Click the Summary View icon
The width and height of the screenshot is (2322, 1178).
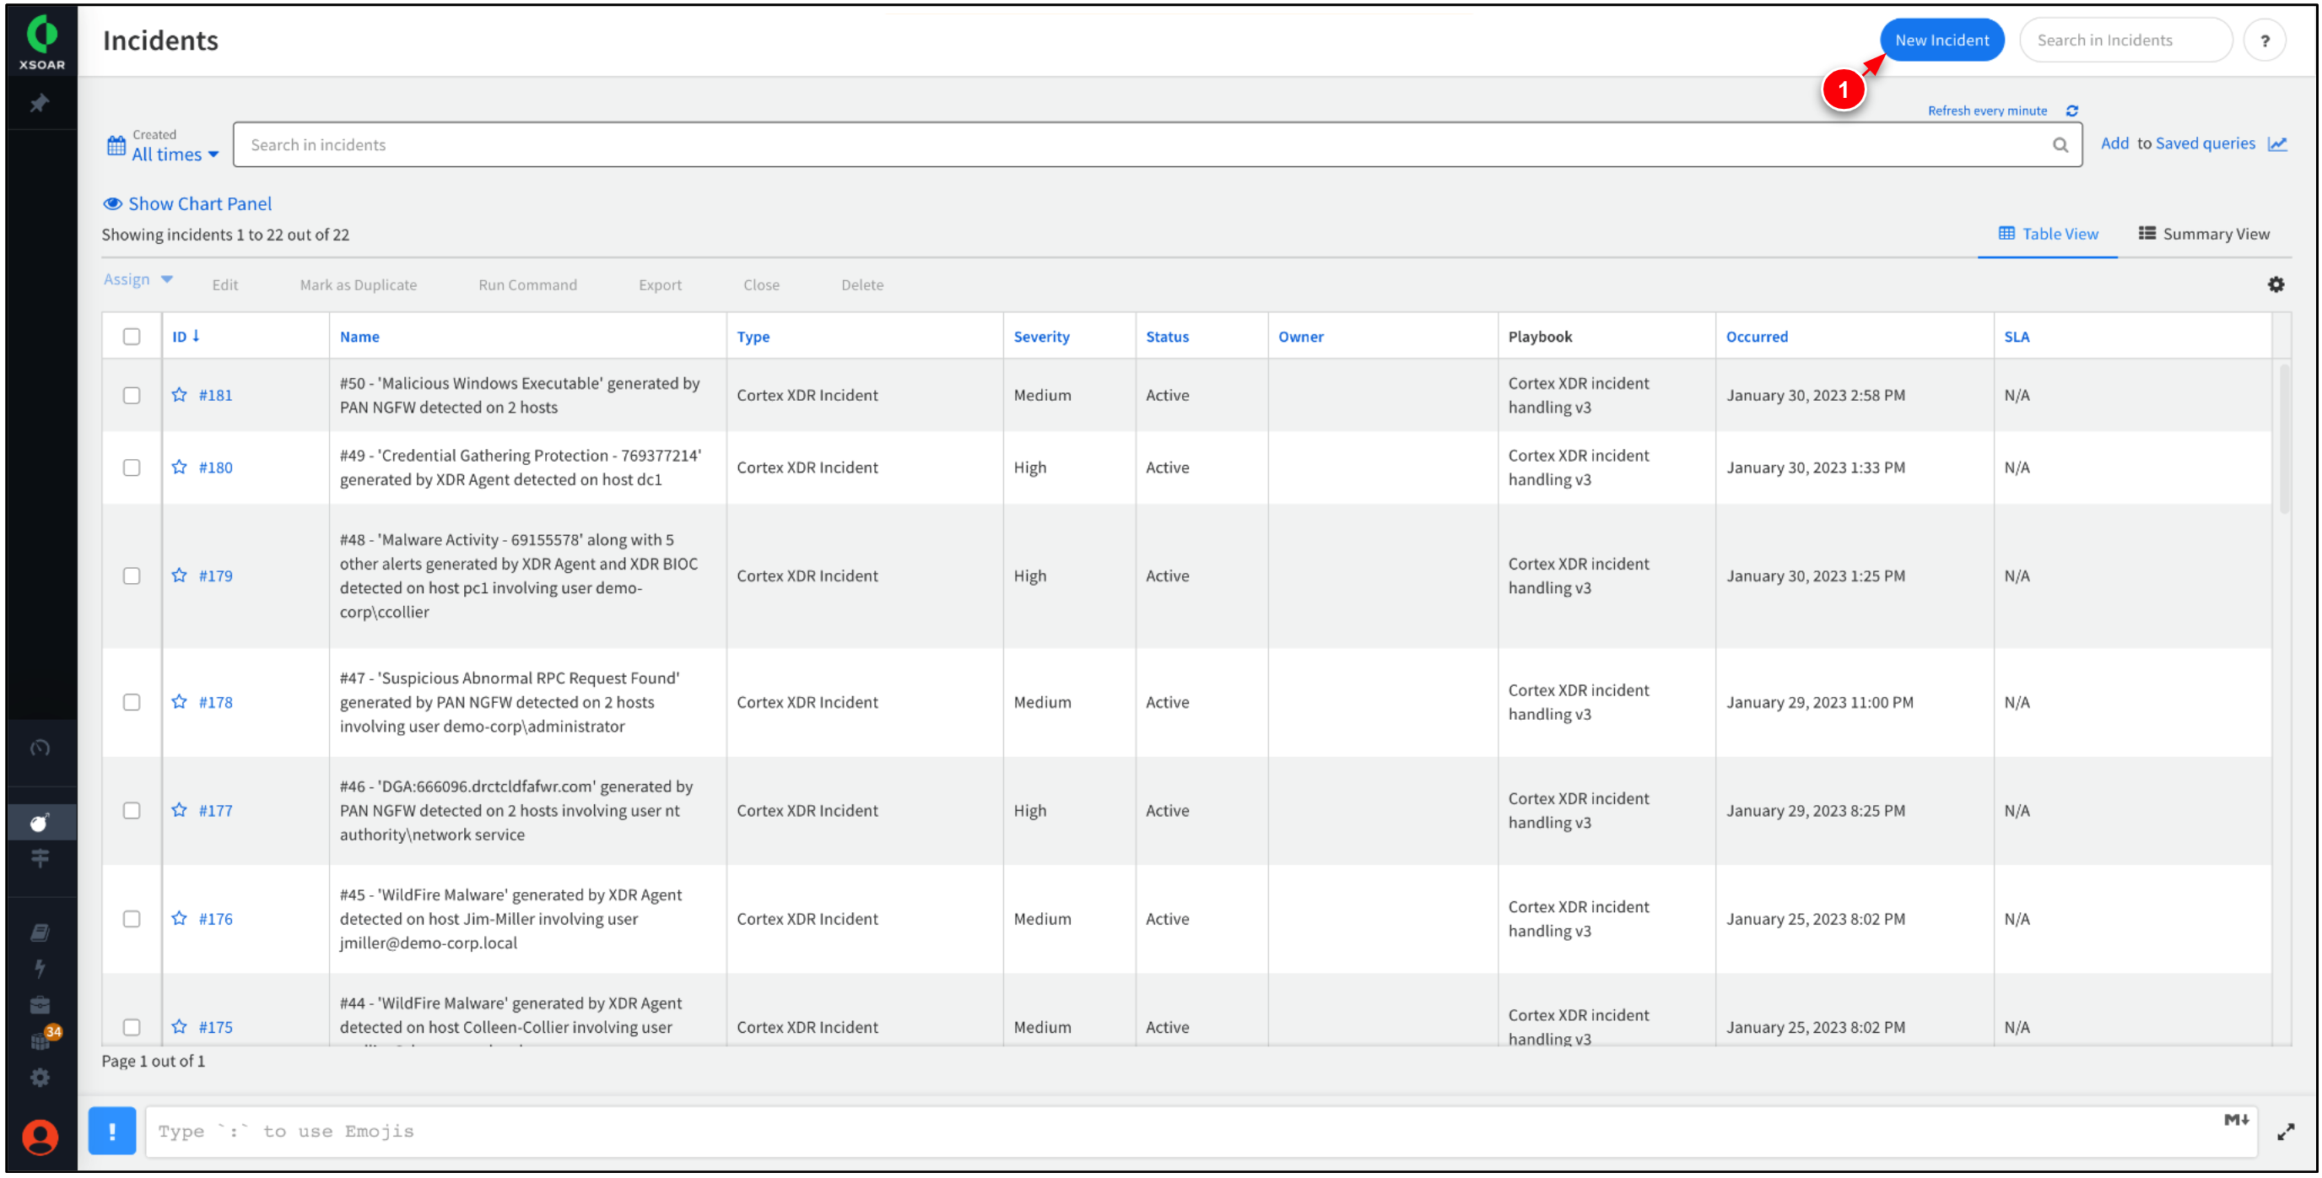[x=2148, y=233]
